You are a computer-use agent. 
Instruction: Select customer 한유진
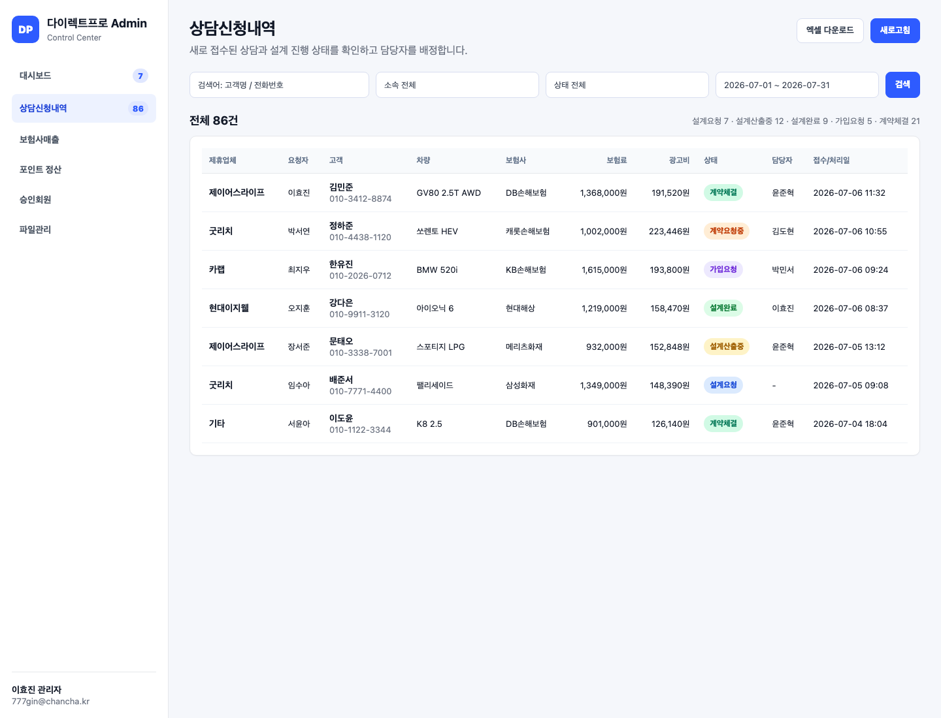(341, 264)
